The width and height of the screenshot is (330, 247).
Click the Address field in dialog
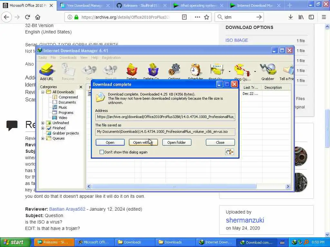(165, 117)
